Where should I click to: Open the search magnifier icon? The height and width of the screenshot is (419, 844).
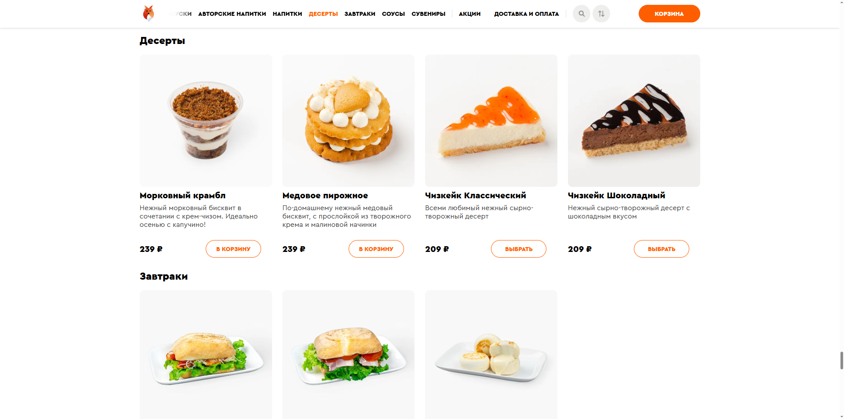pyautogui.click(x=582, y=14)
